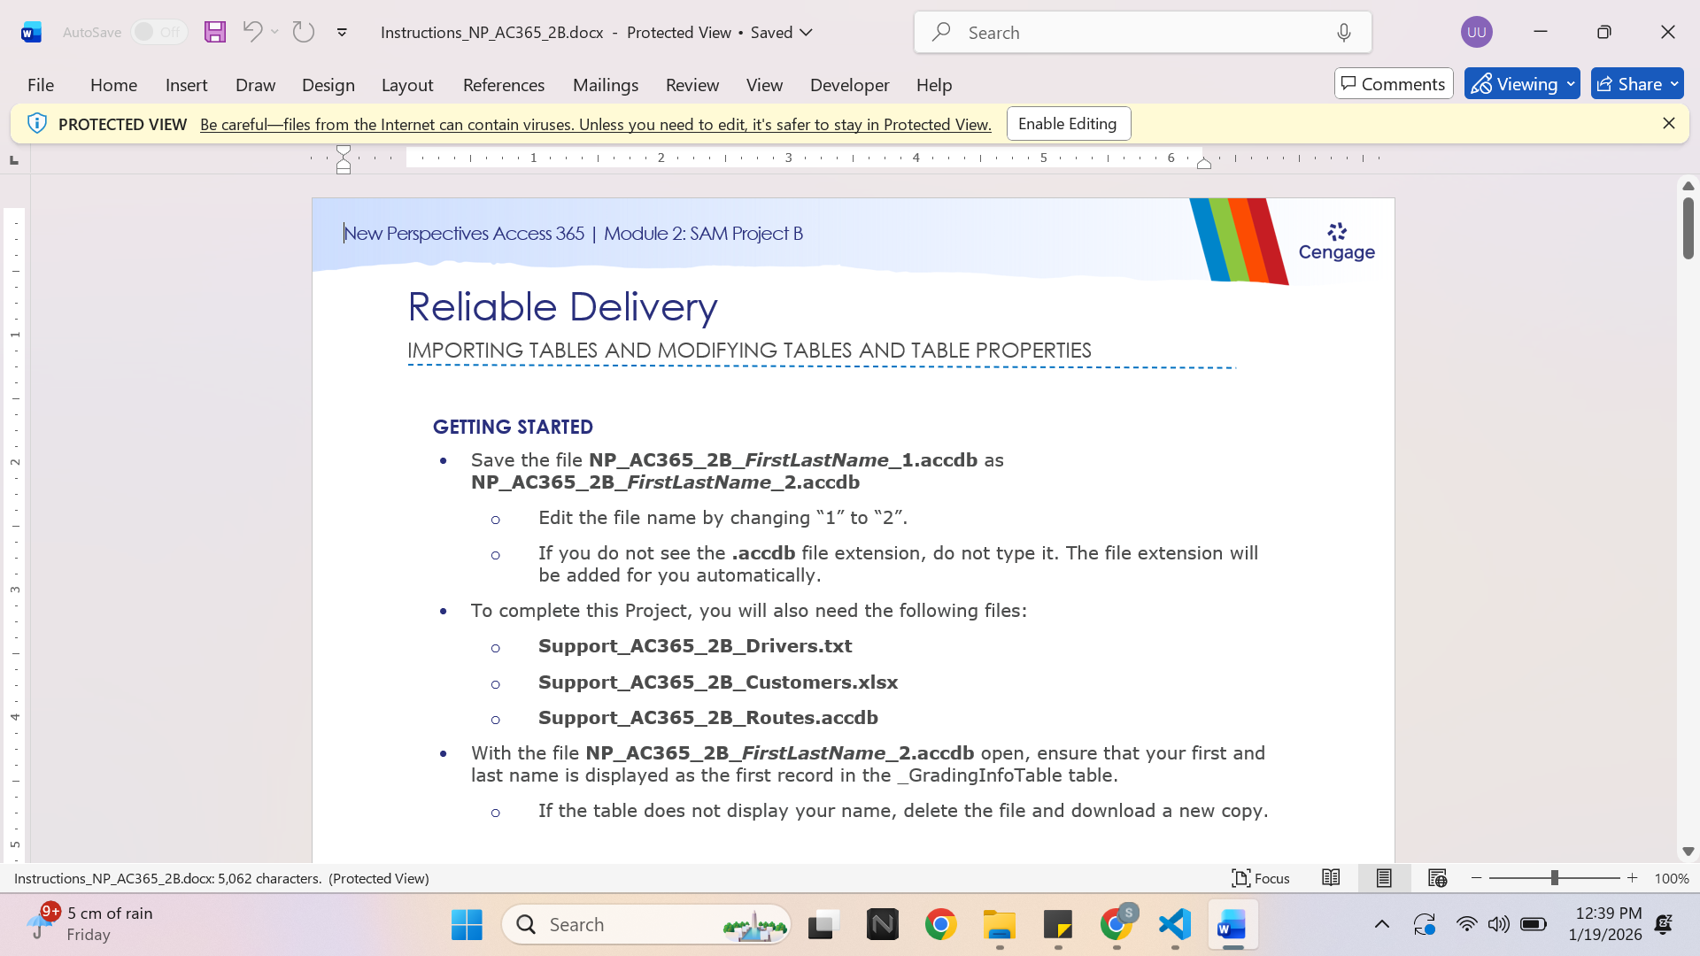Click the Redo icon
This screenshot has width=1700, height=956.
[x=304, y=32]
